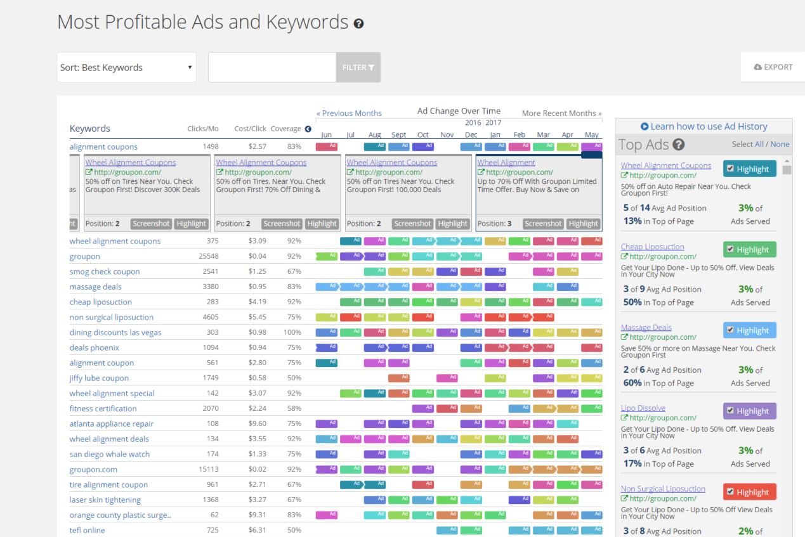Click the Cost/Click column header
This screenshot has height=537, width=805.
click(251, 128)
